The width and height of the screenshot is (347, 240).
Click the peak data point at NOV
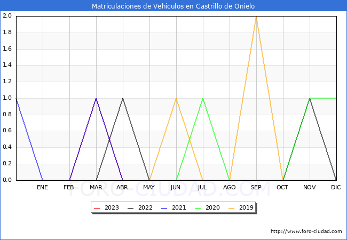pyautogui.click(x=310, y=98)
